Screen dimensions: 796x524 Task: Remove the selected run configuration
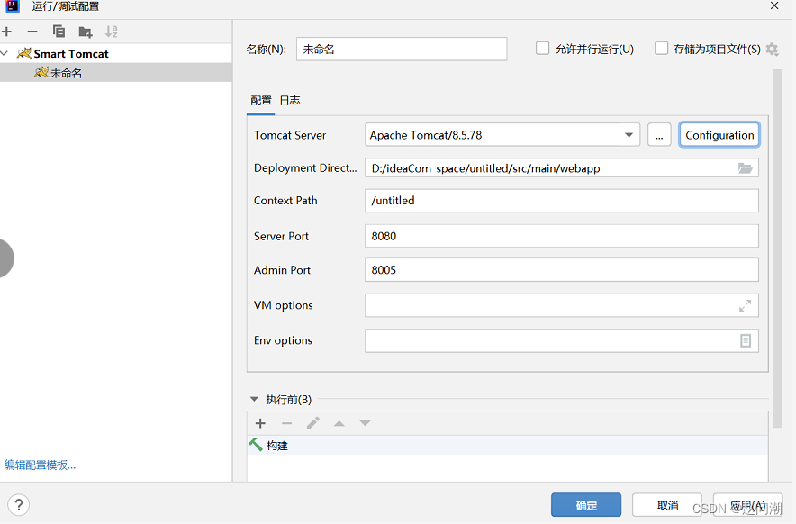(x=32, y=32)
